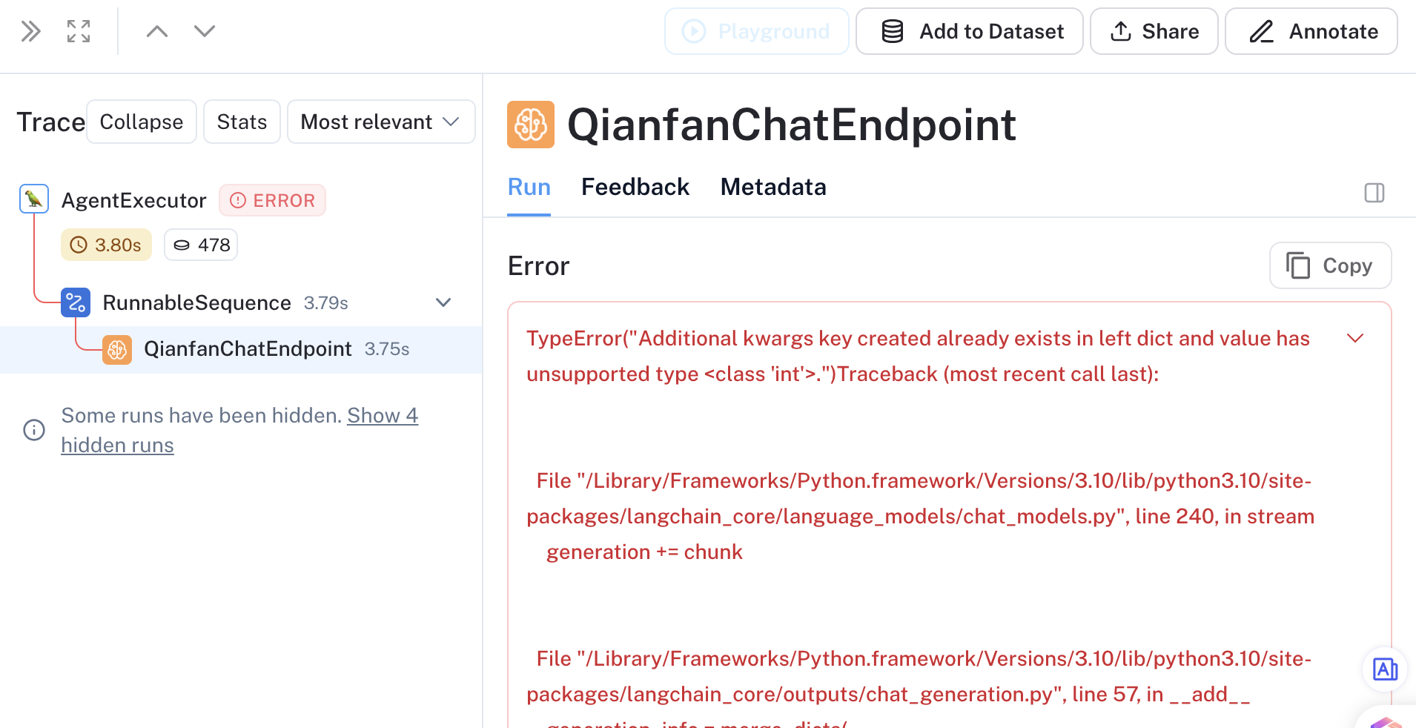This screenshot has width=1416, height=728.
Task: Click the orange QianfanChatEndpoint brain icon in header
Action: coord(531,125)
